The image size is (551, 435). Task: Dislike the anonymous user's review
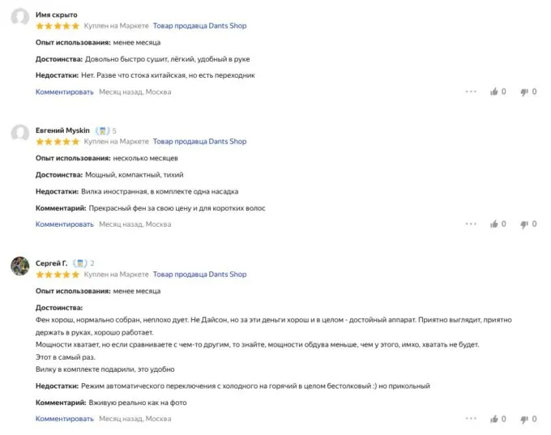tap(525, 92)
